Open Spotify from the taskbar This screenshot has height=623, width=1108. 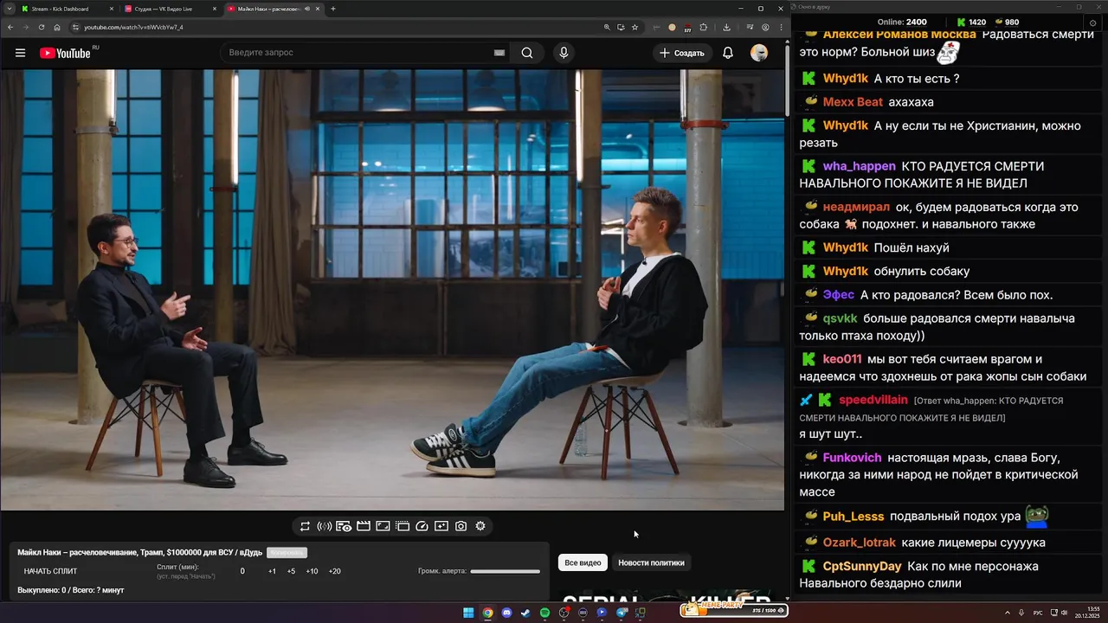(544, 613)
